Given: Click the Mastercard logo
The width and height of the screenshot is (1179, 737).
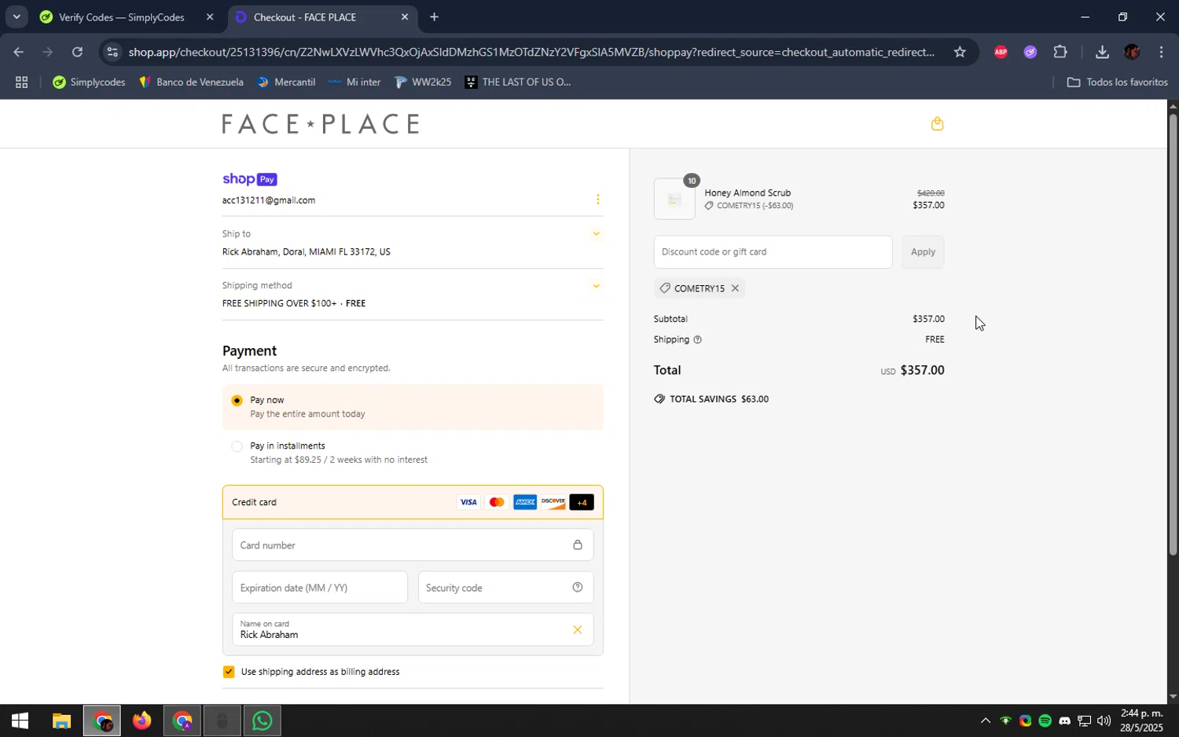Looking at the screenshot, I should pos(497,502).
